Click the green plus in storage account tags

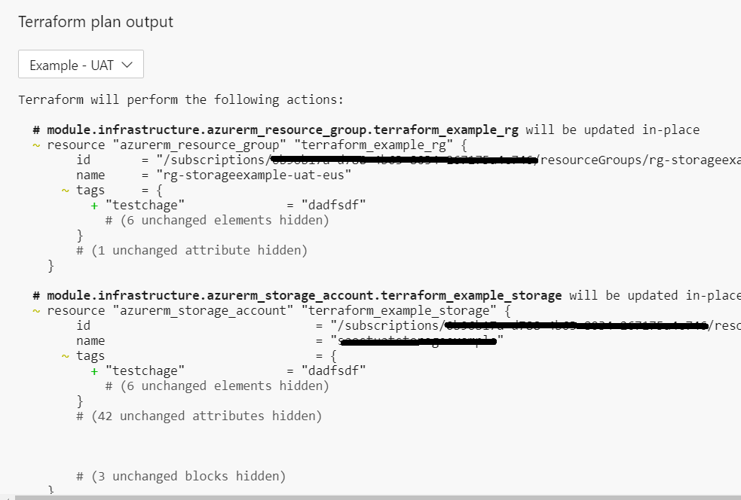[x=94, y=371]
